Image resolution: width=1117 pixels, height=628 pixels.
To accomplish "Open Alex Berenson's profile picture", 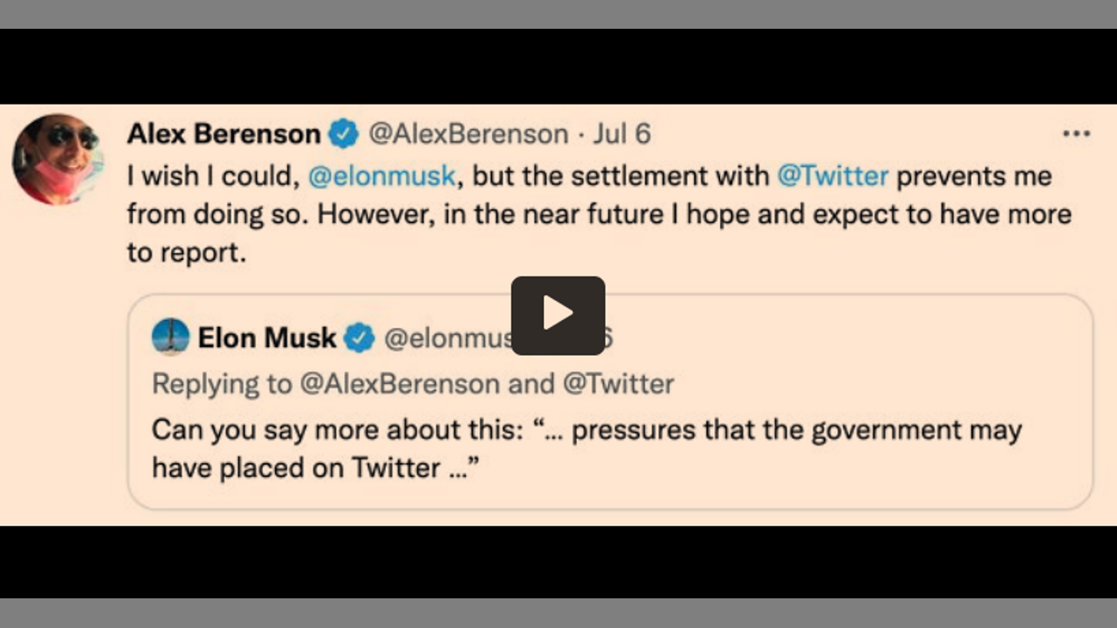I will 57,159.
